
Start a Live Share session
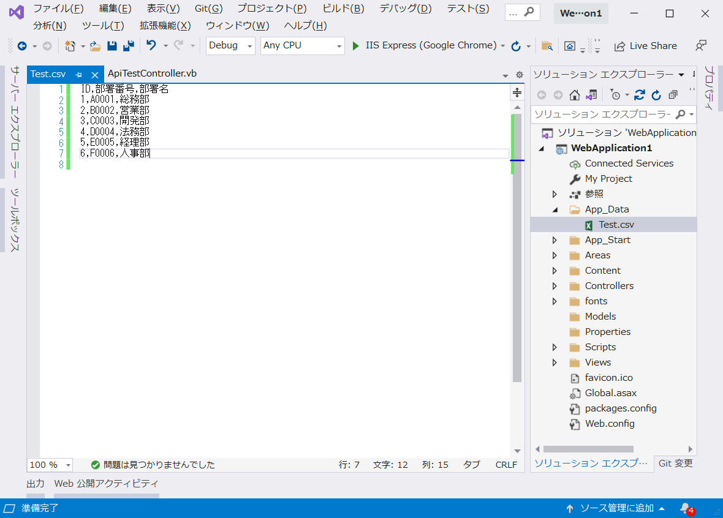coord(645,45)
